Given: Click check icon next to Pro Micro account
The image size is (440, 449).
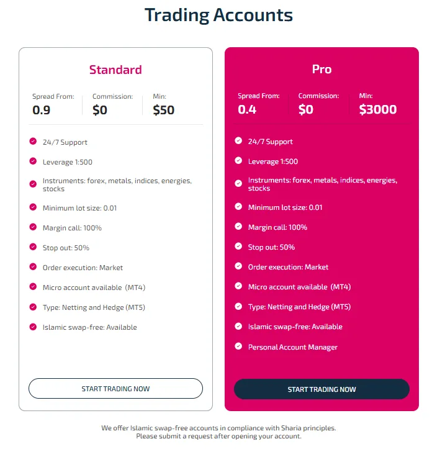Looking at the screenshot, I should click(x=238, y=286).
